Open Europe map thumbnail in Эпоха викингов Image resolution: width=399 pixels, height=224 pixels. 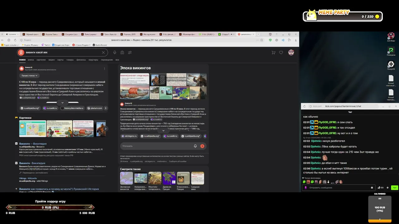click(x=181, y=93)
